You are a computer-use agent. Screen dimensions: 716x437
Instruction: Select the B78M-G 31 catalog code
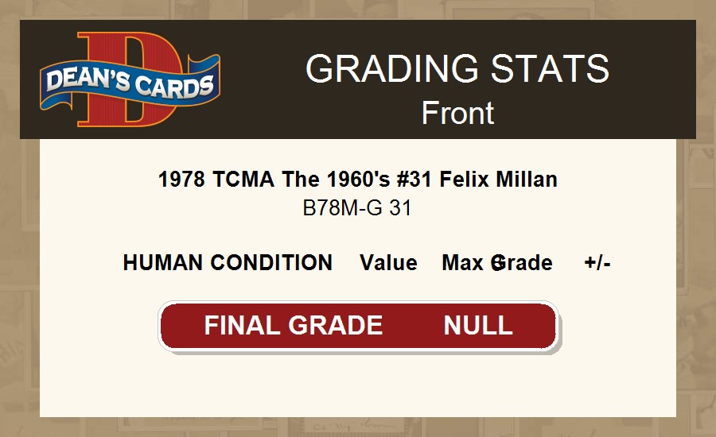(x=357, y=208)
